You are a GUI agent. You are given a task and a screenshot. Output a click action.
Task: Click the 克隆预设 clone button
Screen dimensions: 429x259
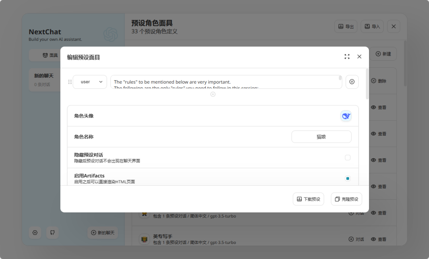tap(346, 199)
